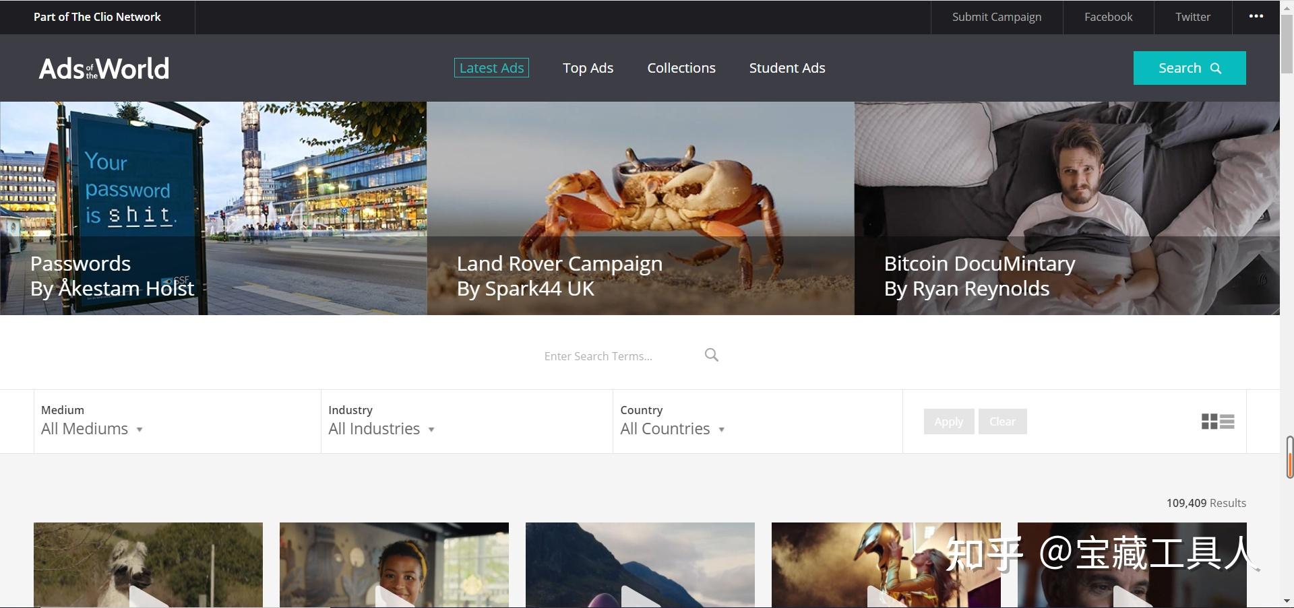Open the Bitcoin DocuMintary feature
The image size is (1294, 608).
[1067, 208]
